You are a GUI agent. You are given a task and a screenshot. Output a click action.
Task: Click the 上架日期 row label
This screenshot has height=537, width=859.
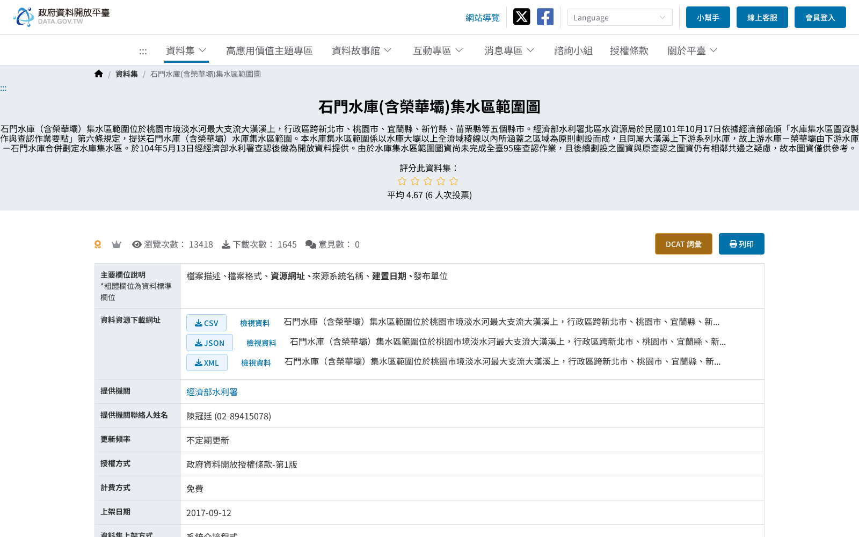point(115,512)
